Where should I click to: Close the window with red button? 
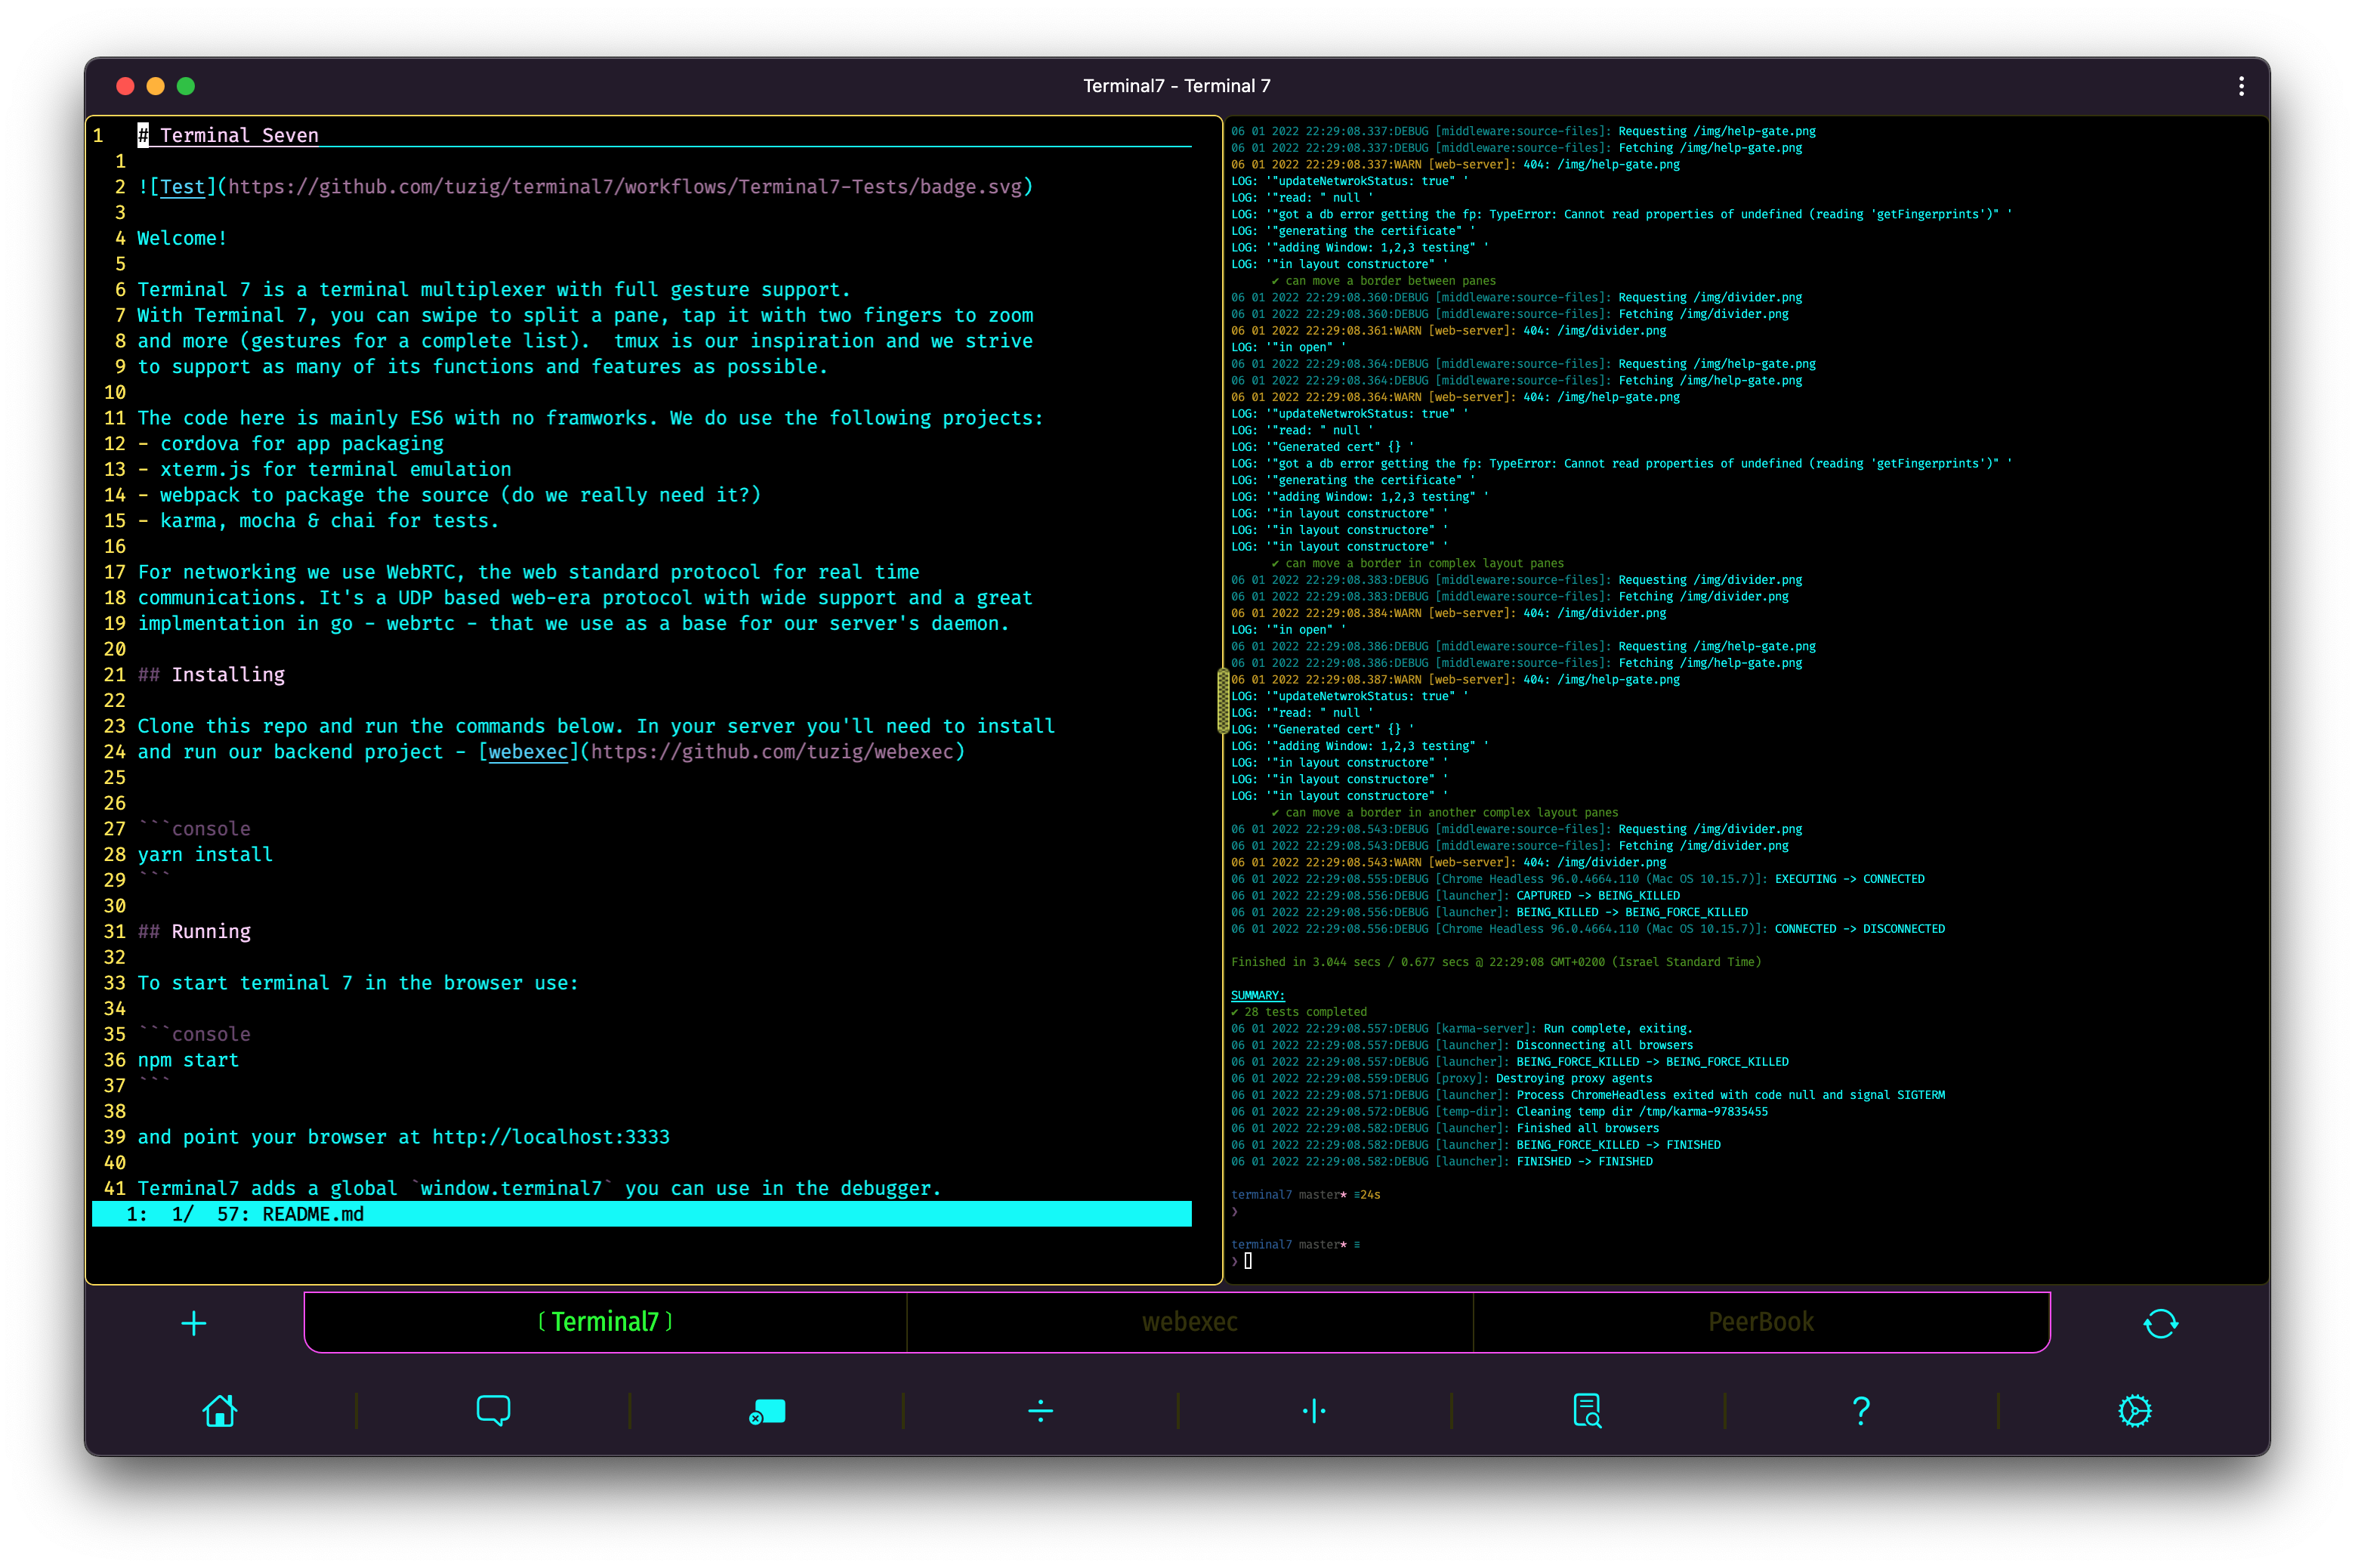point(125,86)
